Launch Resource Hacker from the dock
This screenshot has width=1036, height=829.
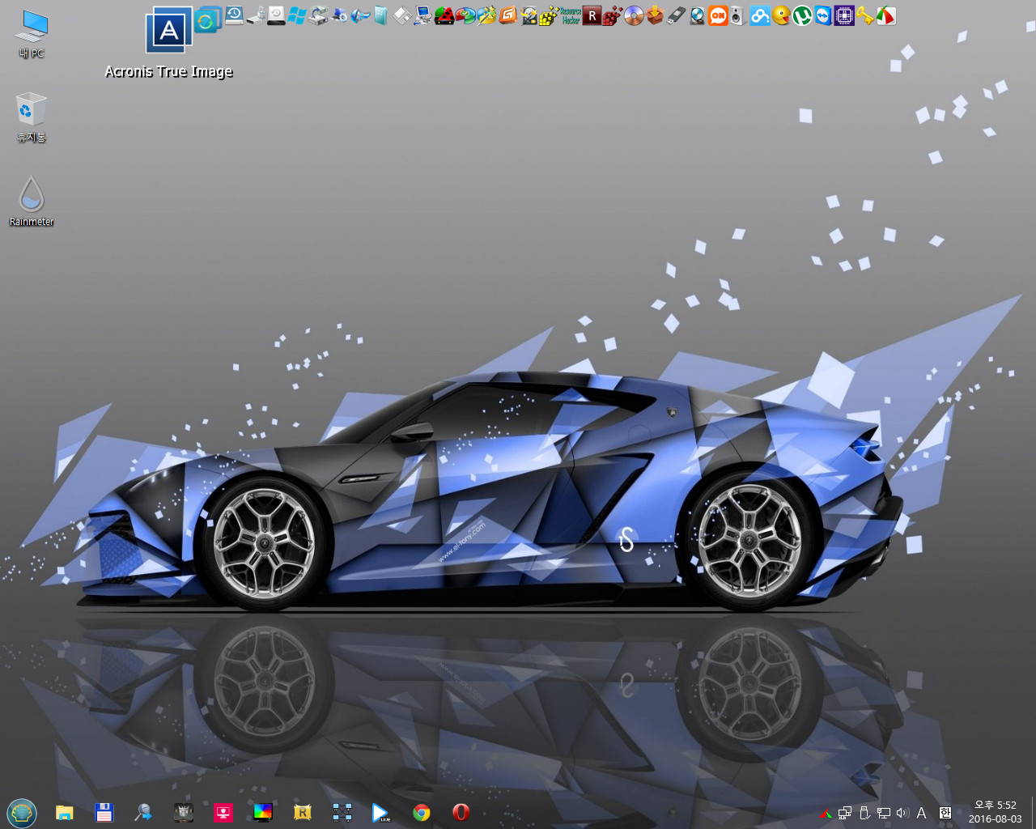(571, 15)
